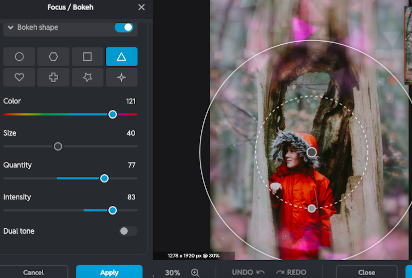Choose the plus cross bokeh shape
This screenshot has height=278, width=412.
53,78
